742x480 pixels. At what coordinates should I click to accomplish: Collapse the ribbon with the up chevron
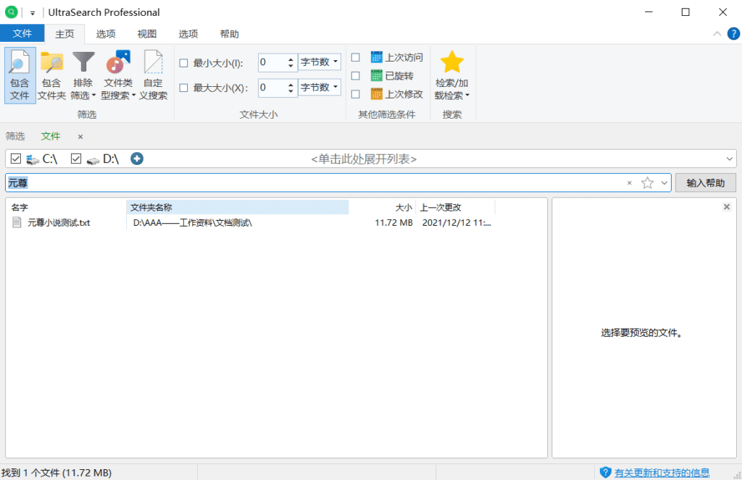pyautogui.click(x=717, y=33)
